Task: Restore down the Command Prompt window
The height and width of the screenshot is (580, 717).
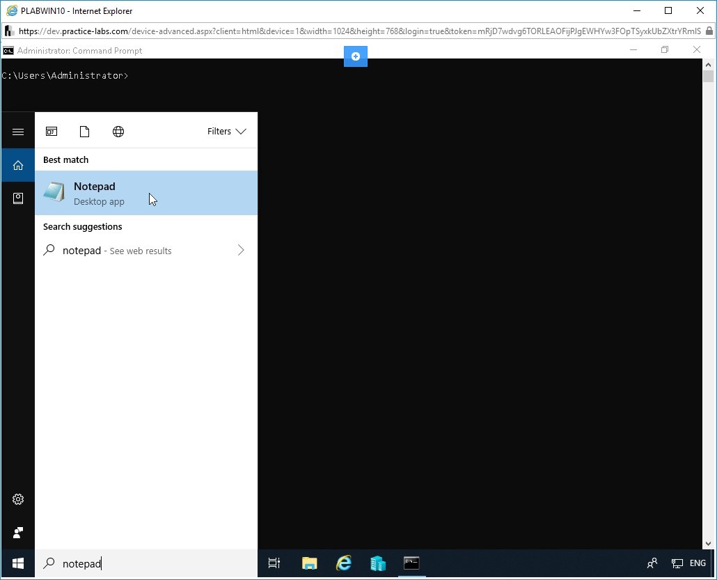Action: [665, 50]
